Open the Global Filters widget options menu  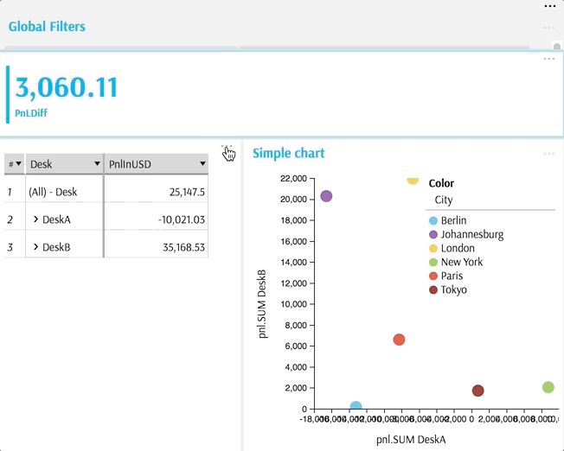point(549,28)
